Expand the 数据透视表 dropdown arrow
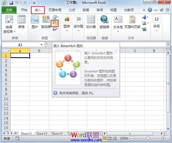This screenshot has height=143, width=172. (14, 32)
